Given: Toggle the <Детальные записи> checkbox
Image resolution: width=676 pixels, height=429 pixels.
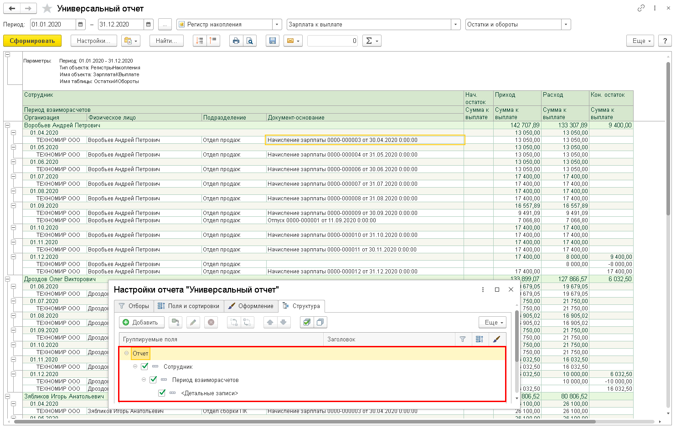Looking at the screenshot, I should coord(162,393).
